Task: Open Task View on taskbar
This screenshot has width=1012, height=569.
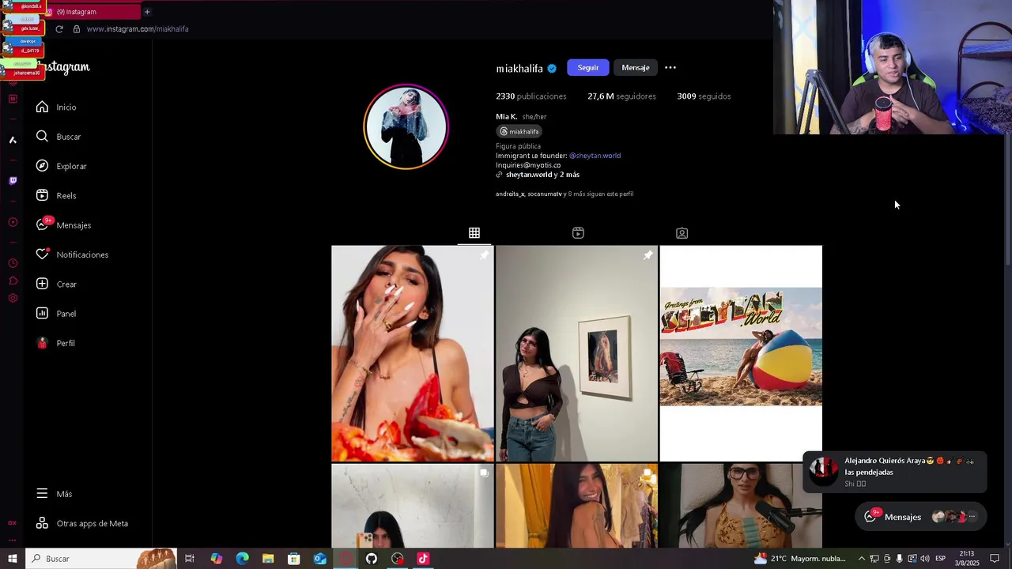Action: (190, 559)
